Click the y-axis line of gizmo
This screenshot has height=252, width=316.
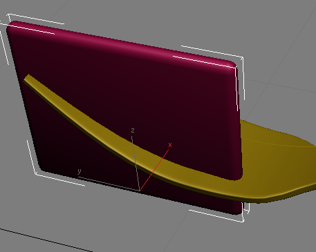[x=109, y=184]
